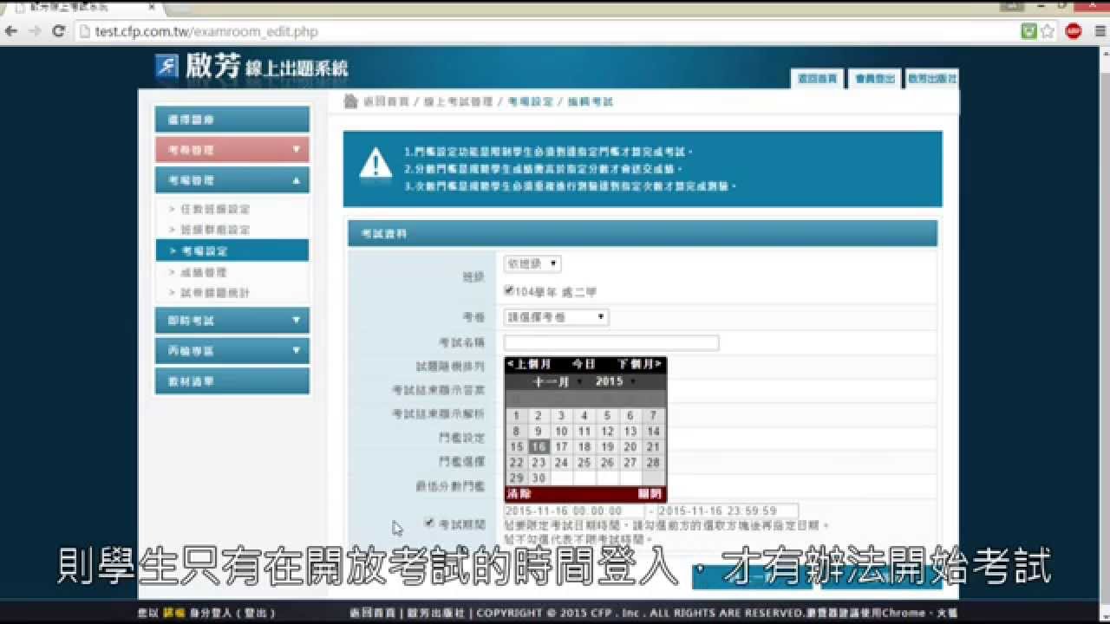1110x624 pixels.
Task: Click the address bar URL field
Action: click(x=546, y=31)
